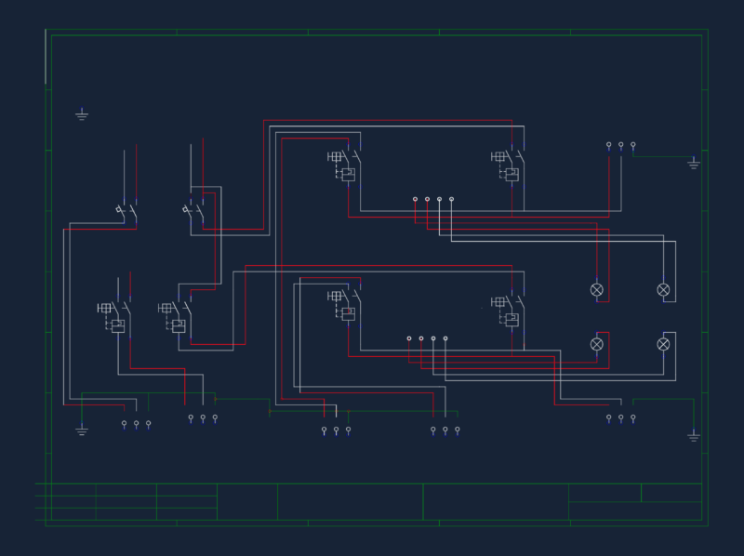Pick the leftmost circuit breaker in the lower-left pair
Screen dimensions: 744x556
click(x=114, y=317)
